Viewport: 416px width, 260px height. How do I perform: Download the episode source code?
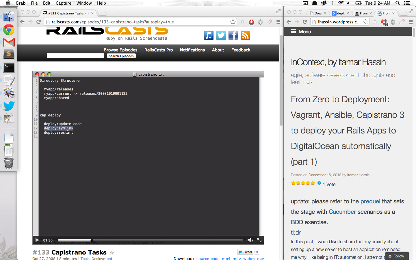pos(208,258)
